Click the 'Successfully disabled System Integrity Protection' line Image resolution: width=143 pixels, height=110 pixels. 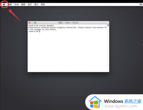[67, 27]
